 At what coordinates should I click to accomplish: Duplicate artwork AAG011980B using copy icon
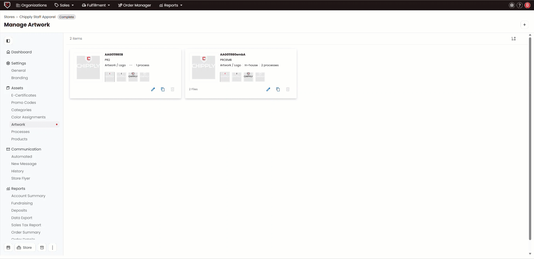point(163,89)
